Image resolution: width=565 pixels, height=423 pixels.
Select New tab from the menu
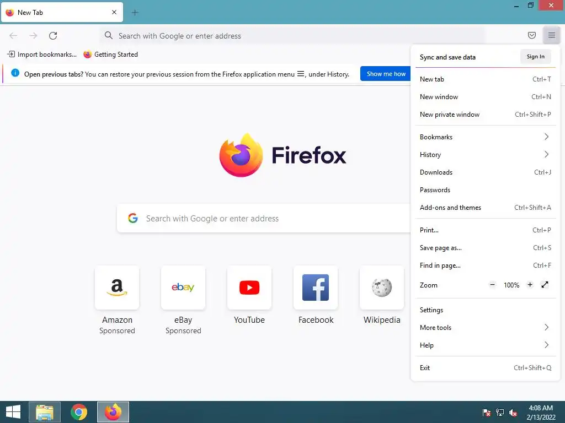coord(486,79)
